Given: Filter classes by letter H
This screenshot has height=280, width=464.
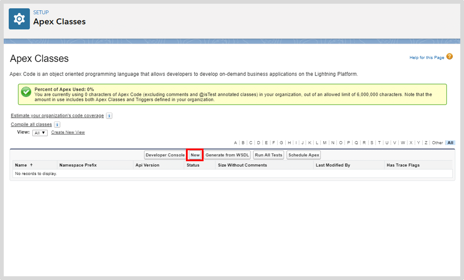Looking at the screenshot, I should [289, 143].
